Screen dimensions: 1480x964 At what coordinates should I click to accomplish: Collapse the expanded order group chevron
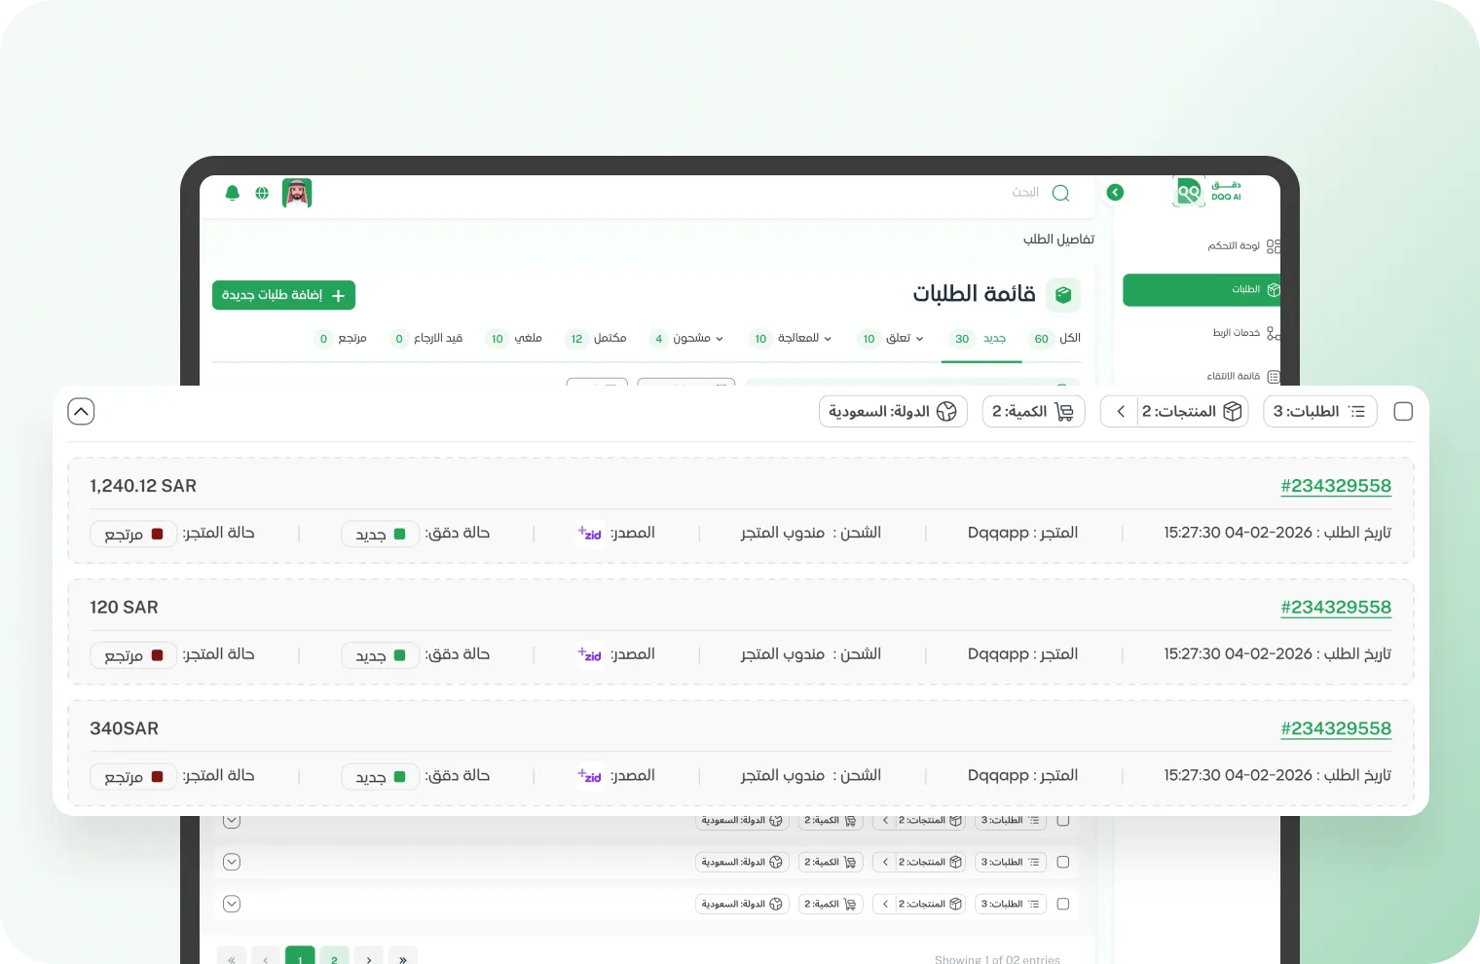81,412
